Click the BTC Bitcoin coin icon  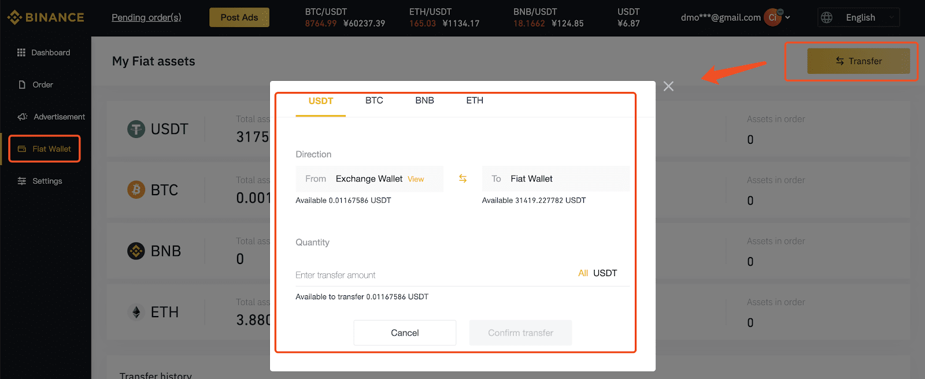pos(136,189)
